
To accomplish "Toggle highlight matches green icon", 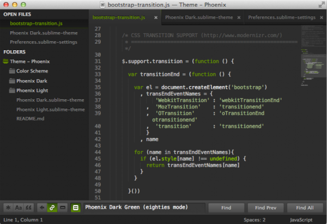I will [x=76, y=208].
